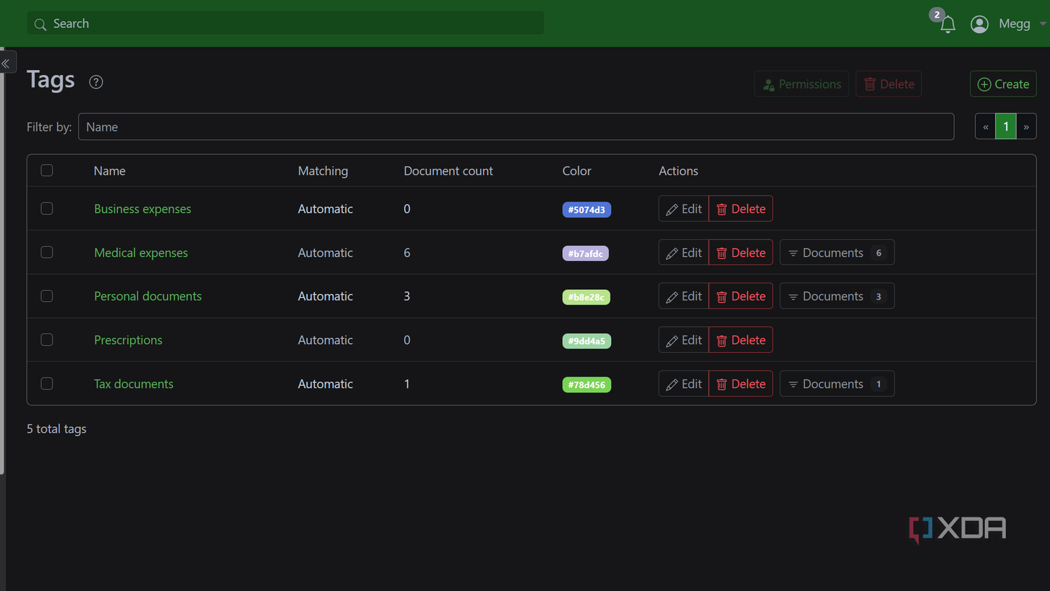Image resolution: width=1050 pixels, height=591 pixels.
Task: Click the magnifier icon in search bar
Action: pos(41,25)
